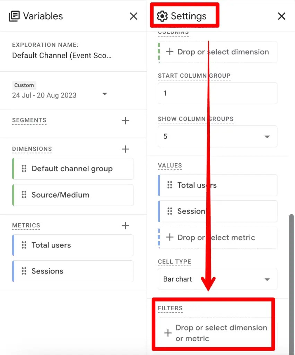295x355 pixels.
Task: Add a new metric with plus icon
Action: (125, 226)
